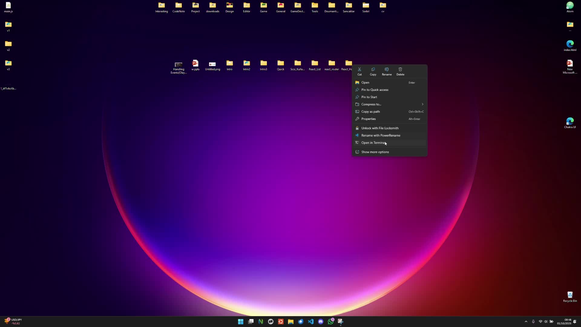Click the Copy icon in context menu
Viewport: 581px width, 327px height.
[373, 71]
